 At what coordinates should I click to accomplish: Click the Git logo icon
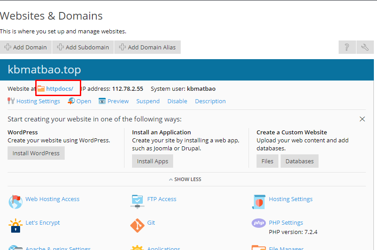137,225
